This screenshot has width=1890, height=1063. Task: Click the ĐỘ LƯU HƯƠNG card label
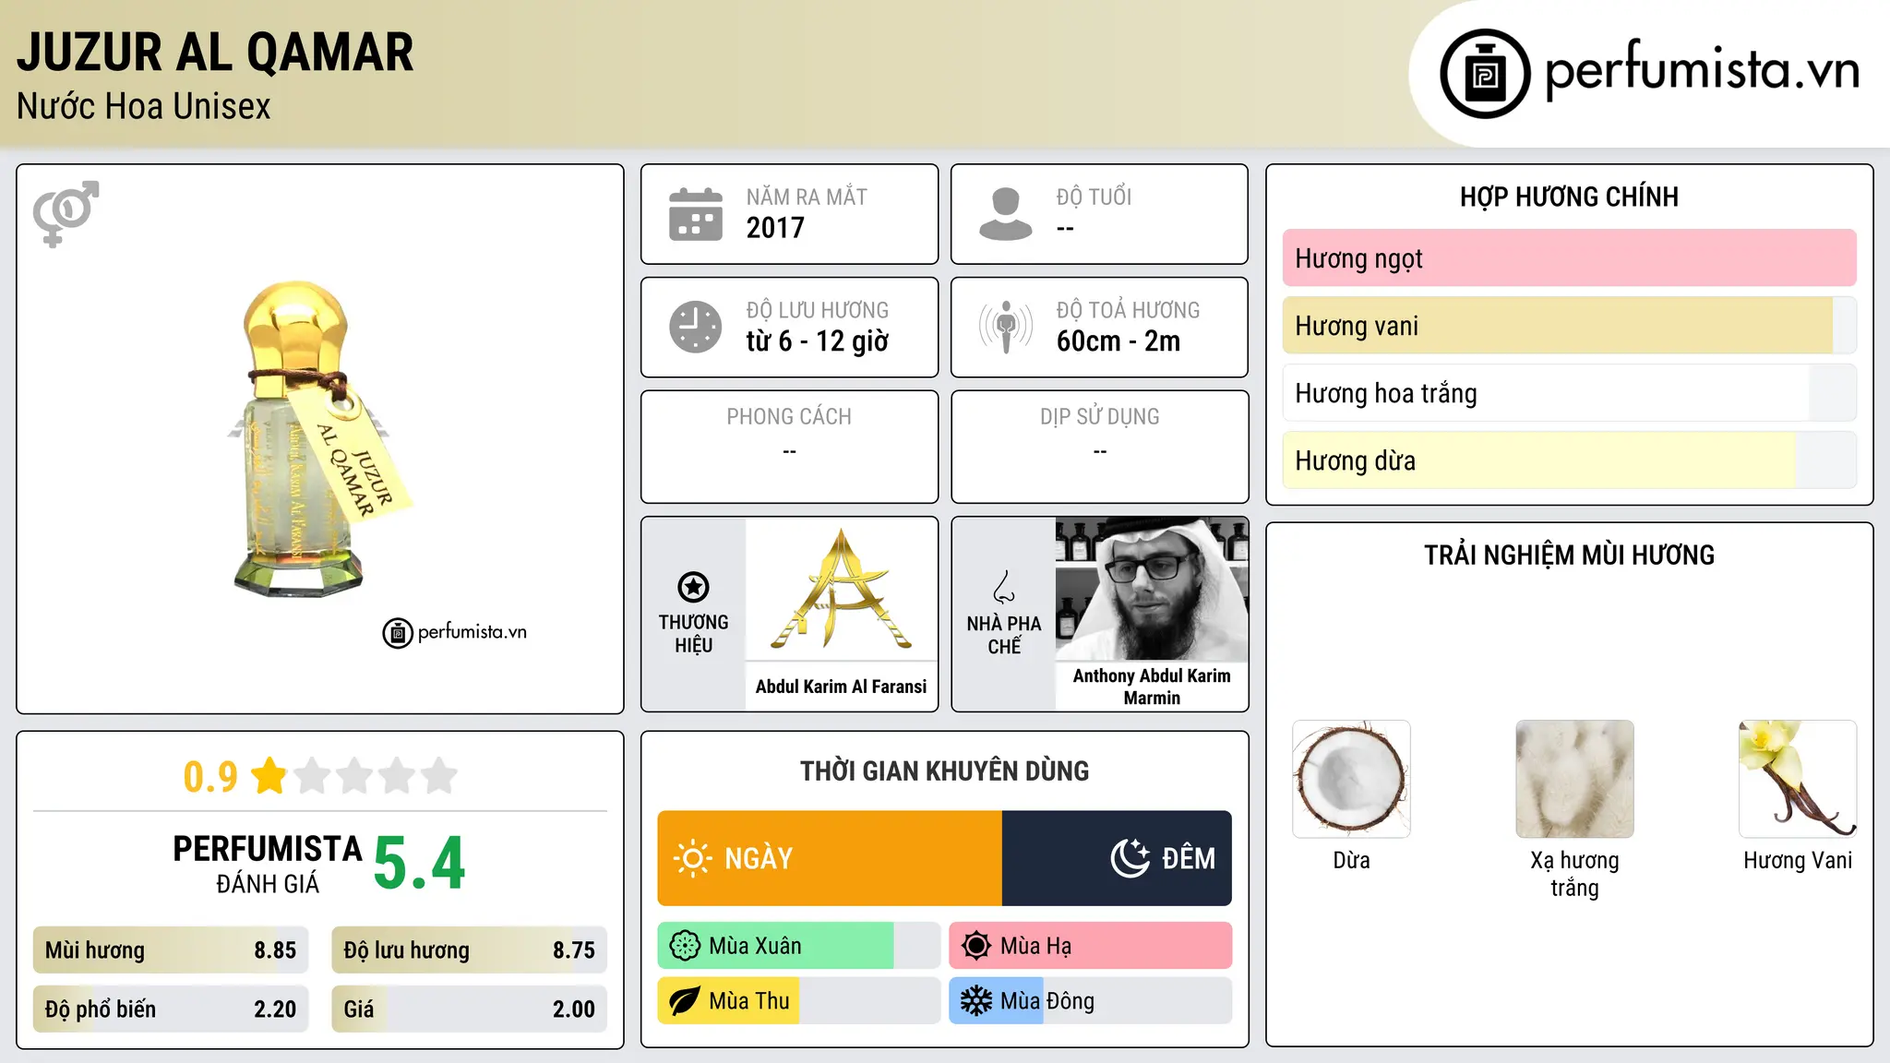pyautogui.click(x=818, y=310)
